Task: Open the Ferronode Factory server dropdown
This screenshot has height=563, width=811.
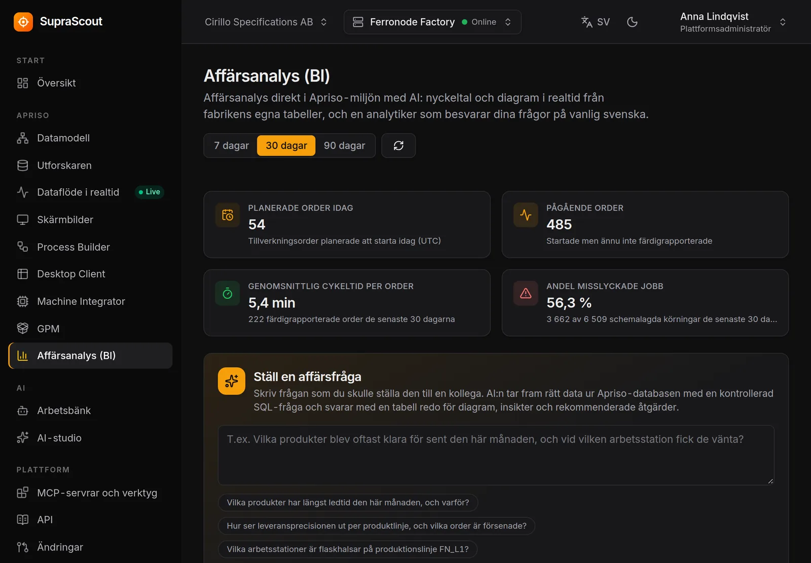Action: point(432,22)
